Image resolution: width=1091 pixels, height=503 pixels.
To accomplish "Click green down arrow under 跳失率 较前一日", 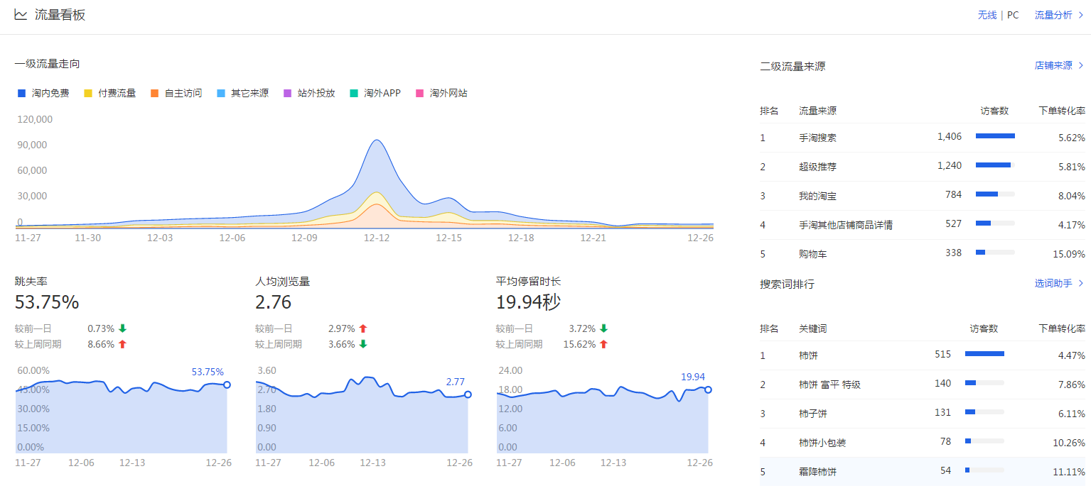I will pos(122,328).
